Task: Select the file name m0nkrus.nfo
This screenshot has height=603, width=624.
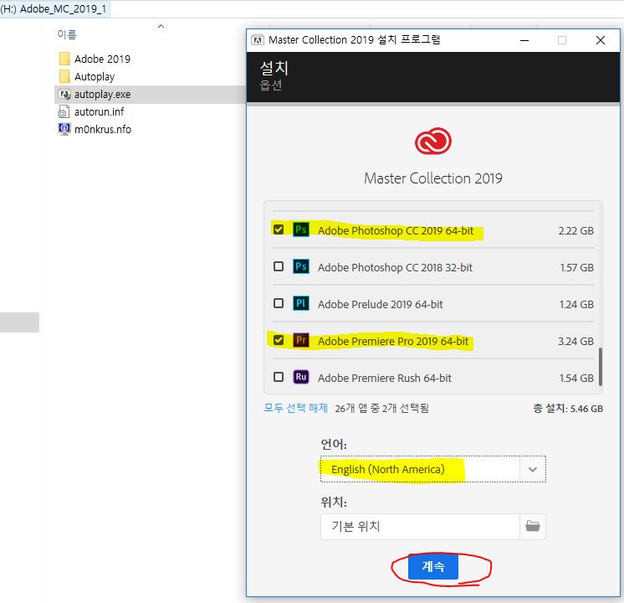Action: (x=103, y=130)
